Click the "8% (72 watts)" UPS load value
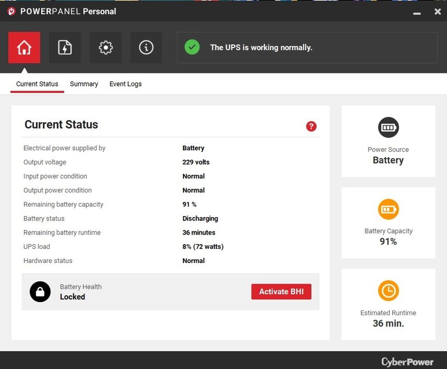 pyautogui.click(x=203, y=246)
